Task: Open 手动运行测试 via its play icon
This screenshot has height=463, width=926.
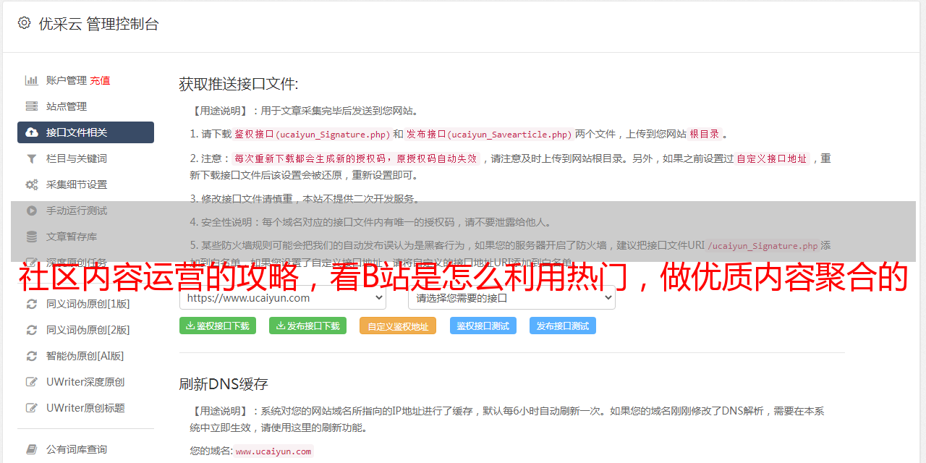Action: pos(32,211)
